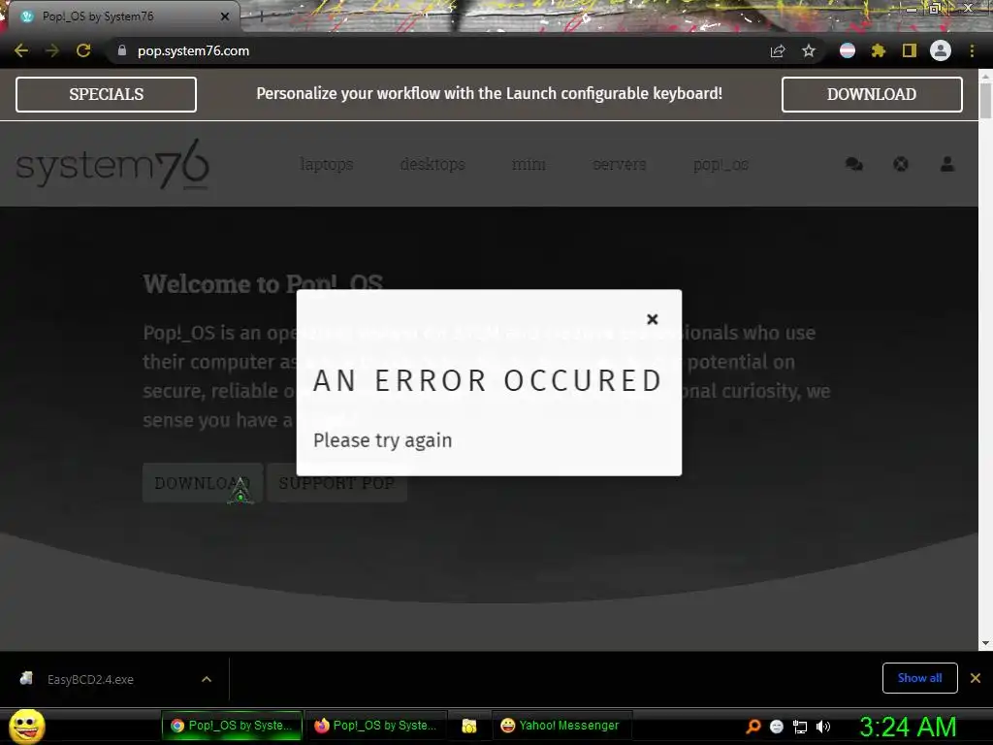The width and height of the screenshot is (993, 745).
Task: Click Show all downloads
Action: [919, 678]
